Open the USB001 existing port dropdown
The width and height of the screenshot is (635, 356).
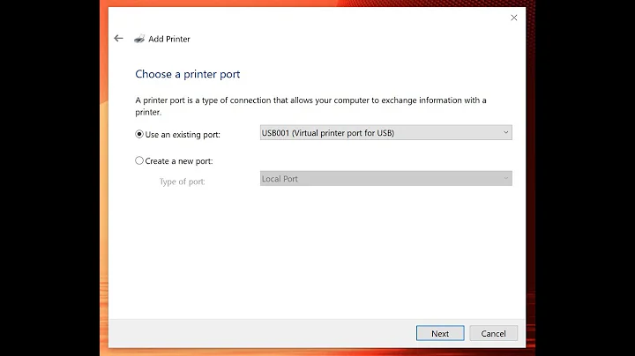[x=386, y=133]
